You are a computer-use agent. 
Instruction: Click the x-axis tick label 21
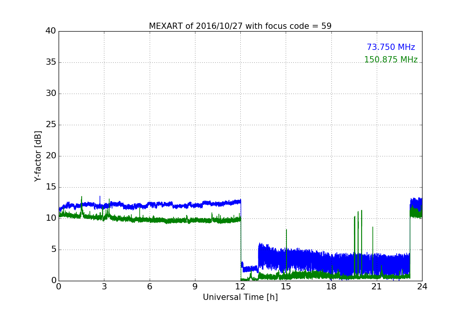377,287
